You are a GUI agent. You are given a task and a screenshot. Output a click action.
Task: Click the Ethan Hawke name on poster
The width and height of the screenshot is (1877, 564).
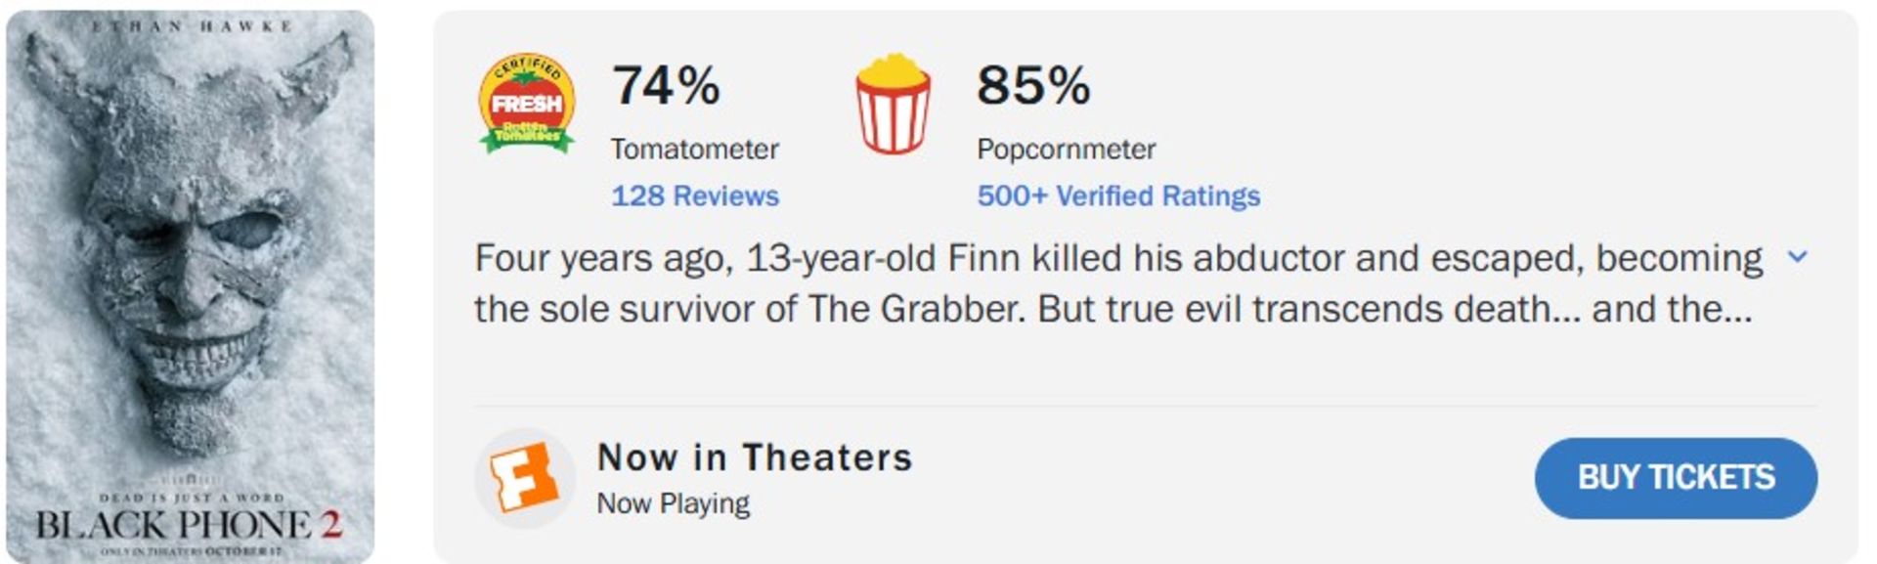(x=192, y=26)
